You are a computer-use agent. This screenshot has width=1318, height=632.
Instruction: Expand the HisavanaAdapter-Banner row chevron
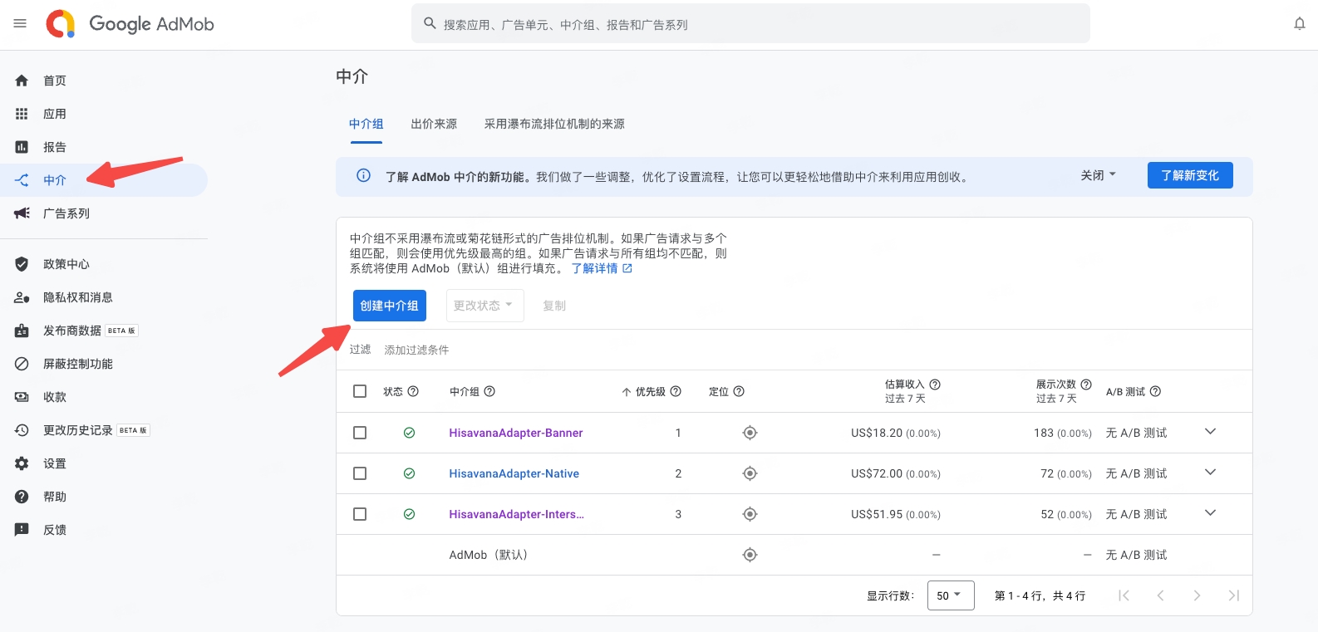1210,432
